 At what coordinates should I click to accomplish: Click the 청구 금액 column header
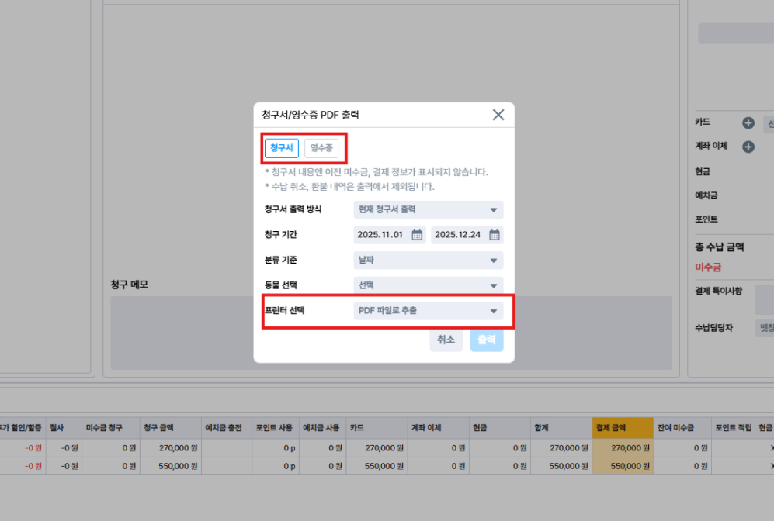point(171,428)
